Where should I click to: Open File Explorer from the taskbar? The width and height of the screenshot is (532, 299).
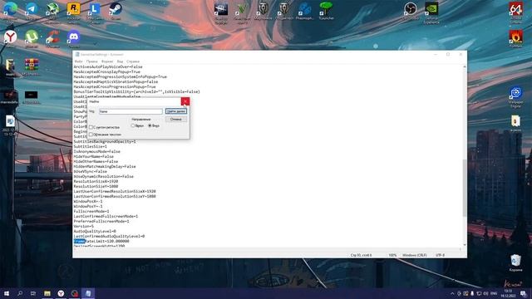47,293
